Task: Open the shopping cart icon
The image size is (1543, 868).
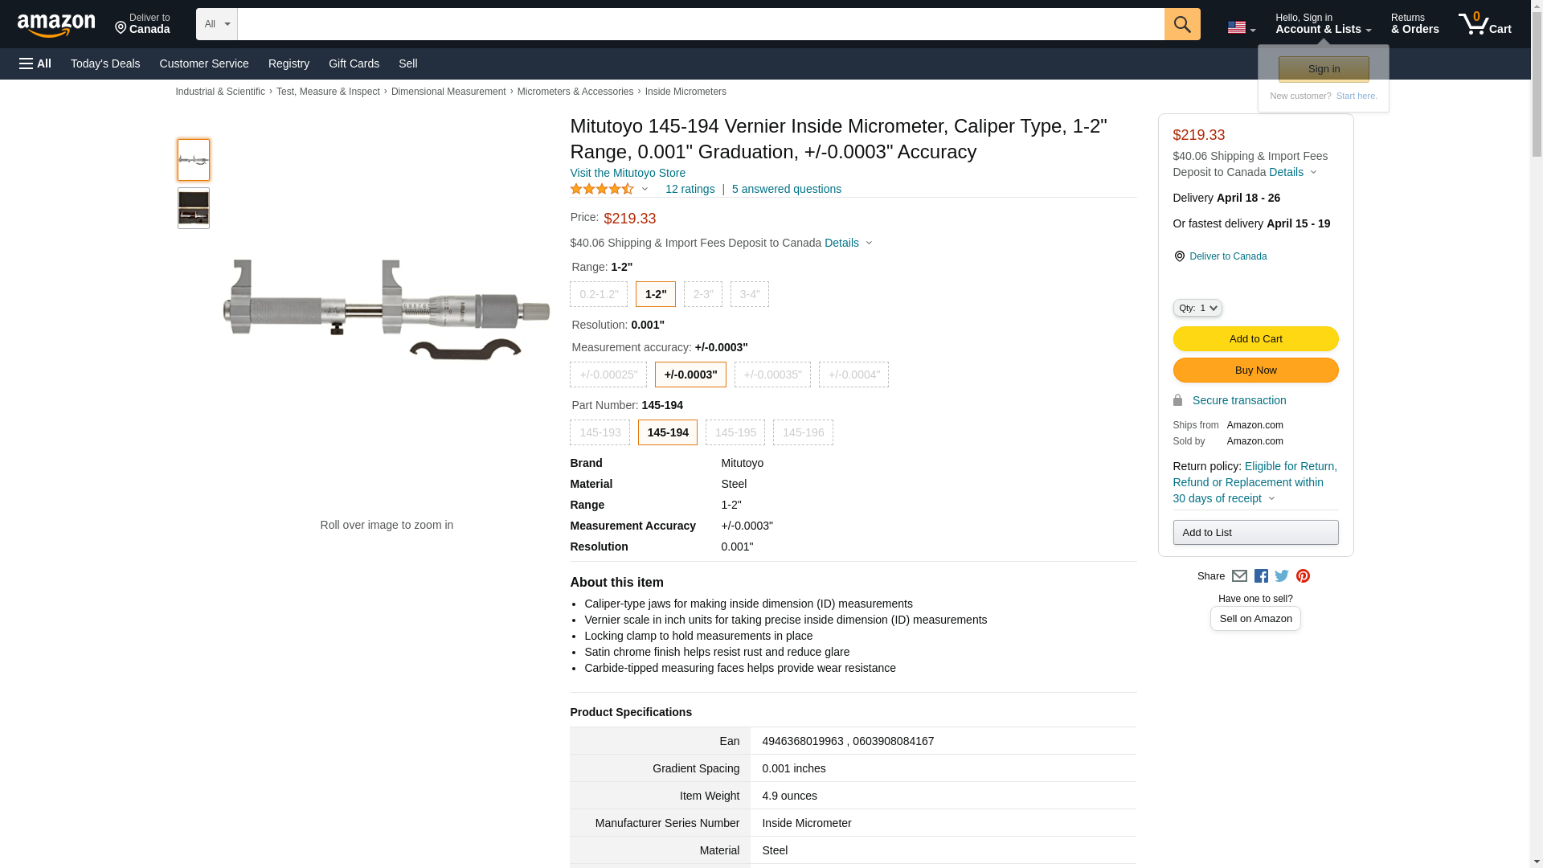Action: (x=1484, y=24)
